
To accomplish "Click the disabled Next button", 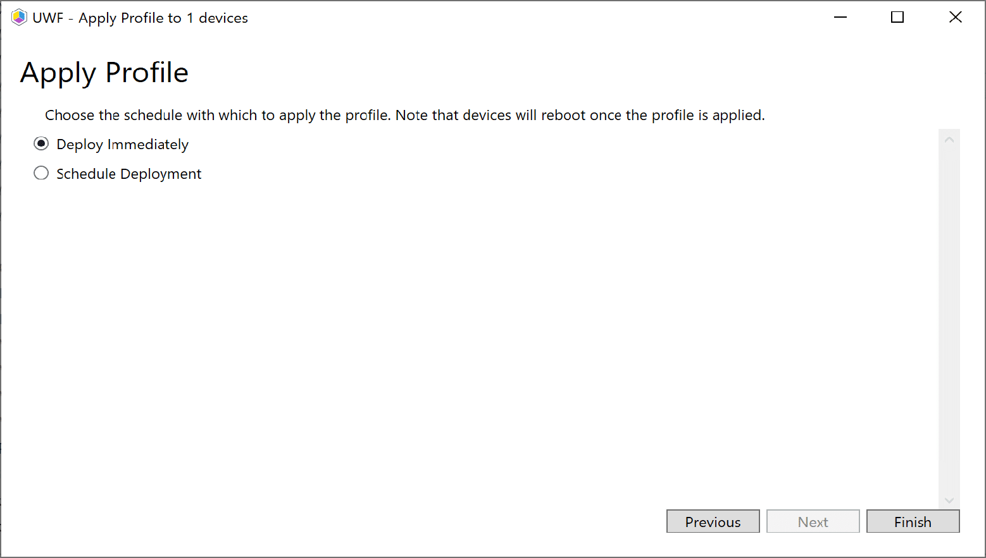I will point(813,521).
